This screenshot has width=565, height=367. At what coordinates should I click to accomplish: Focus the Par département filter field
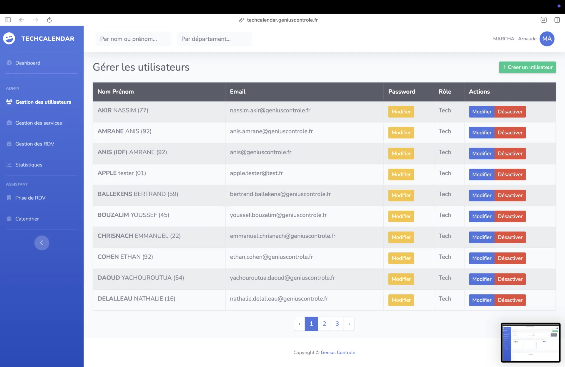pos(214,39)
